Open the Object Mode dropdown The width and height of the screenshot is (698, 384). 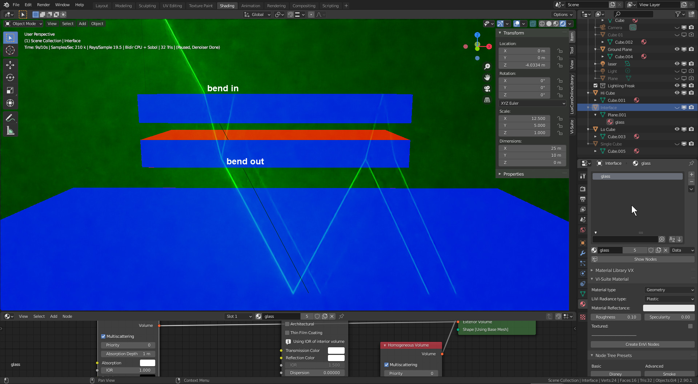click(x=24, y=24)
